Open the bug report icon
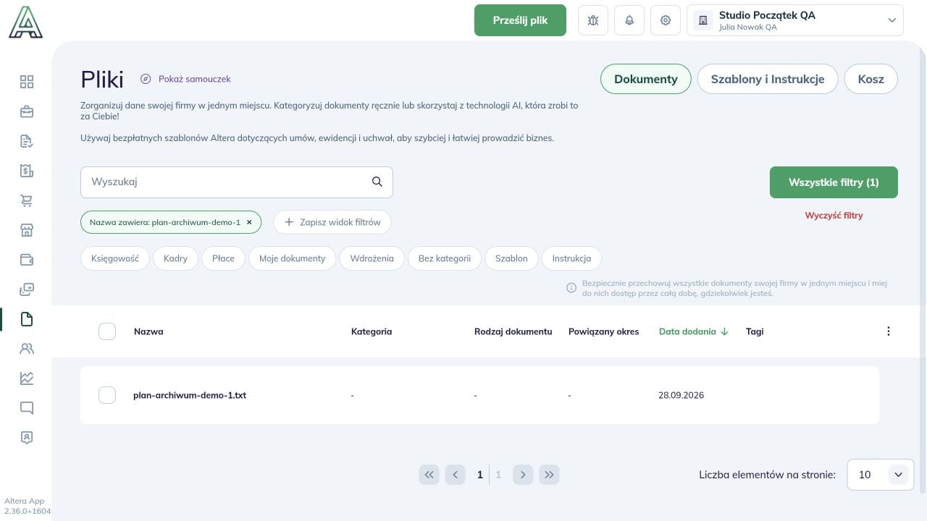Viewport: 927px width, 521px height. (x=593, y=20)
